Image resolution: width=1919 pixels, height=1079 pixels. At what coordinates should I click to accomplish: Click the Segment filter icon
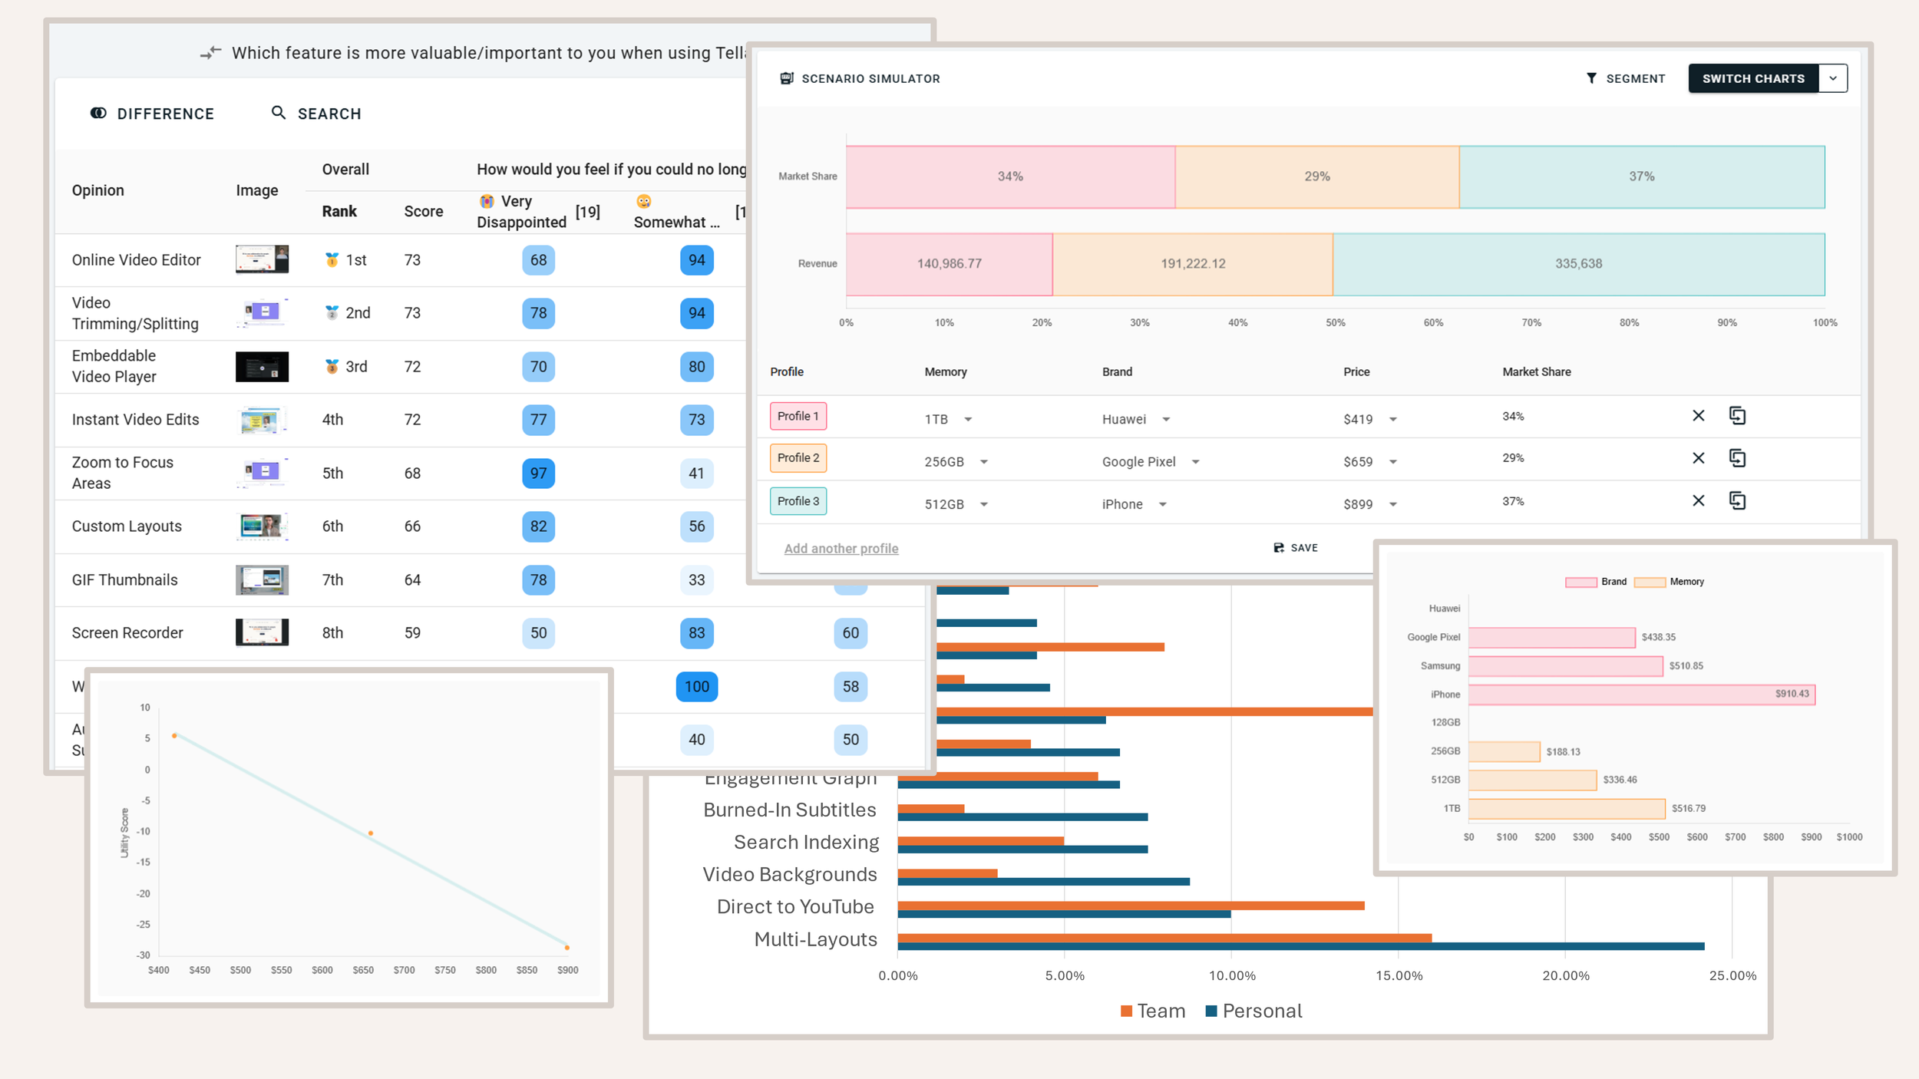[1591, 78]
